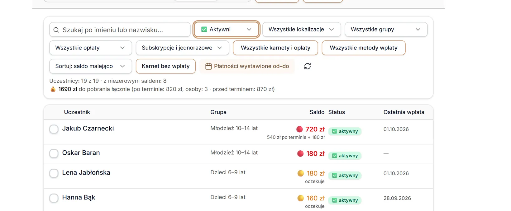Select Jakub Czarnecki's row checkbox
511x211 pixels.
click(54, 129)
